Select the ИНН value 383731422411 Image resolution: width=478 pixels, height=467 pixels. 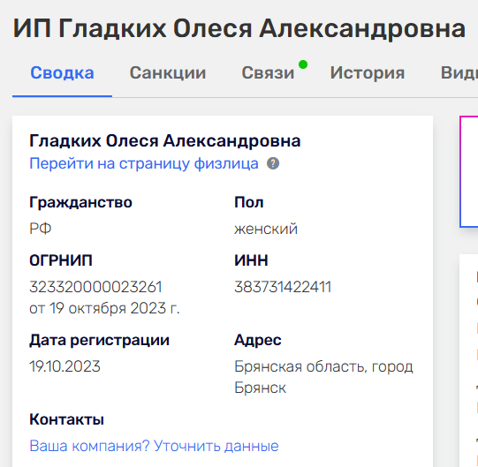tap(283, 287)
